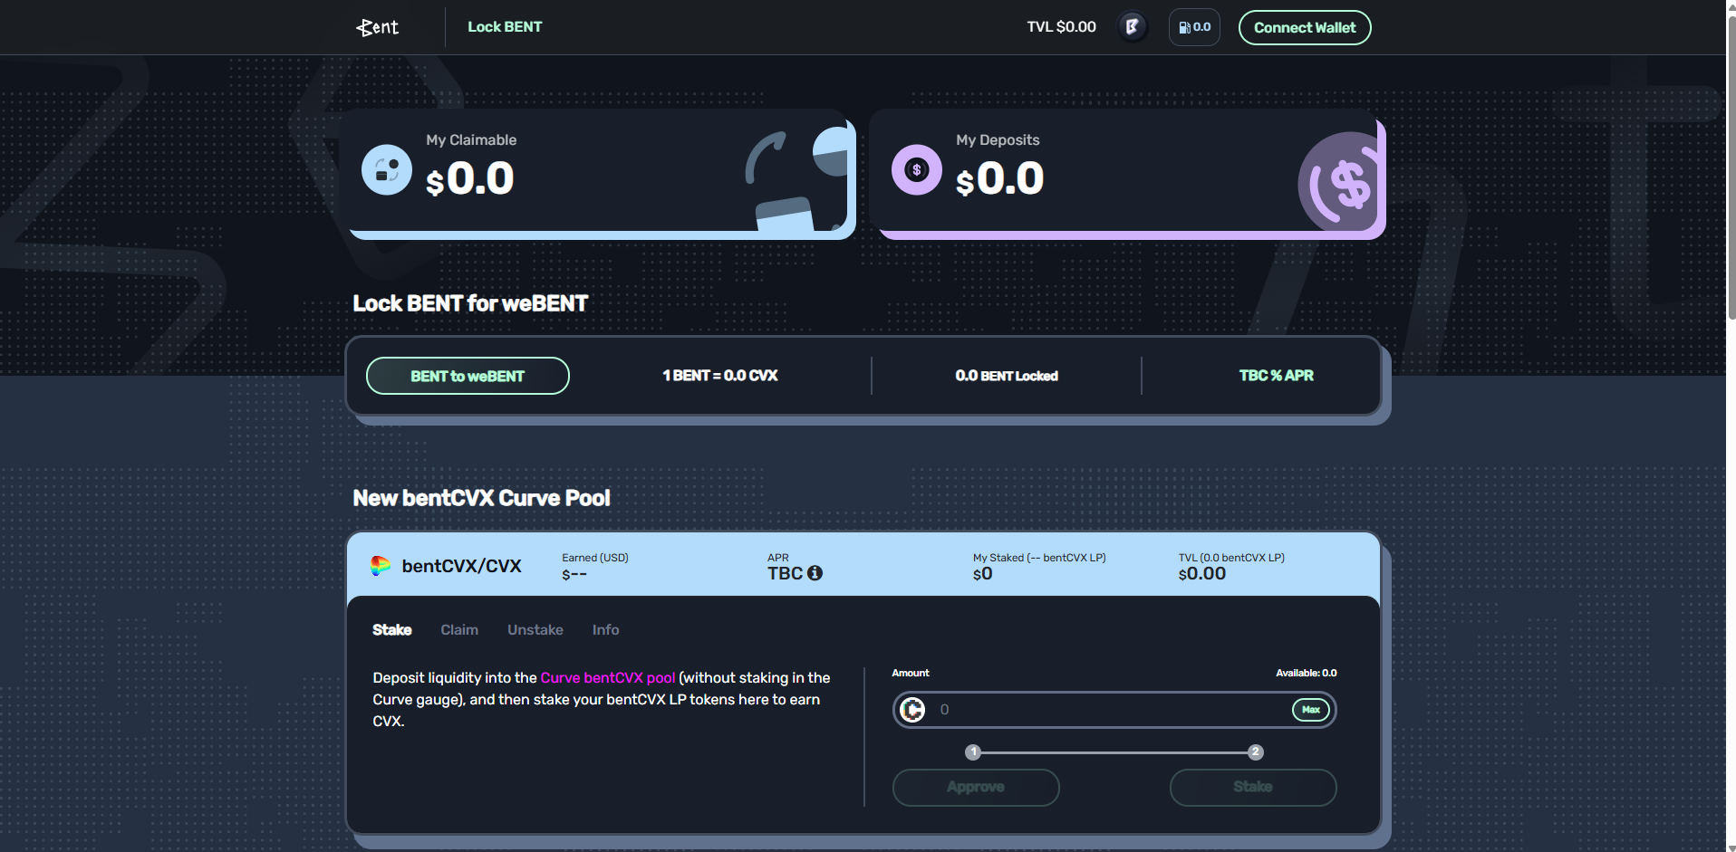
Task: Expand the bentCVX/CVX pool header row
Action: [863, 564]
